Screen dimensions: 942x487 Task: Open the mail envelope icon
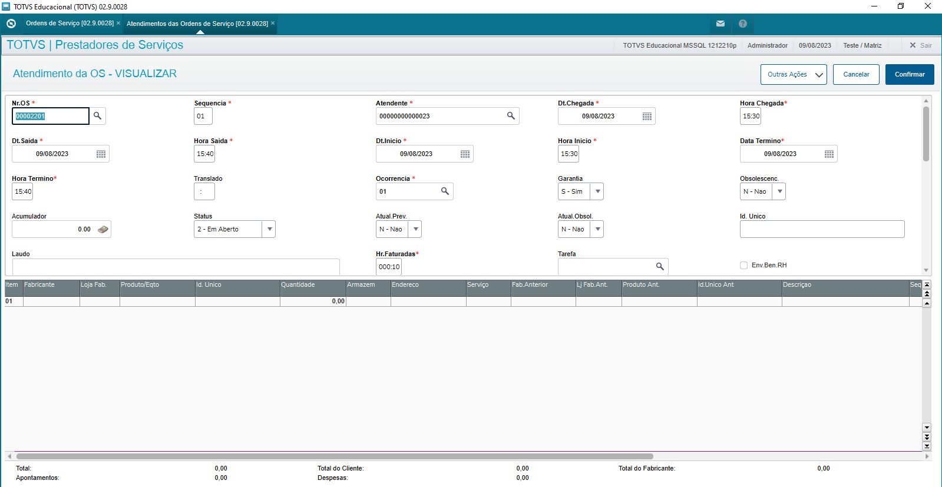[720, 24]
